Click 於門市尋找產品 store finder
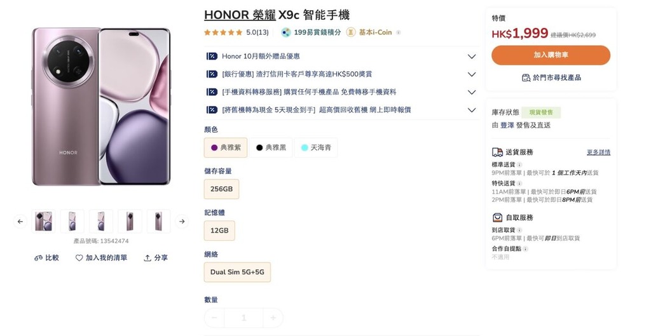651x336 pixels. pos(551,77)
